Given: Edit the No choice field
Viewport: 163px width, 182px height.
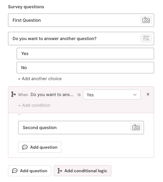Looking at the screenshot, I should (x=85, y=68).
